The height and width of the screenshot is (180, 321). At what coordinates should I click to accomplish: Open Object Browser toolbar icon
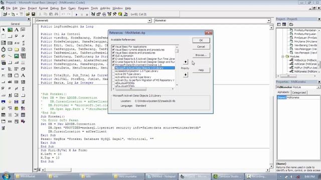click(x=109, y=14)
